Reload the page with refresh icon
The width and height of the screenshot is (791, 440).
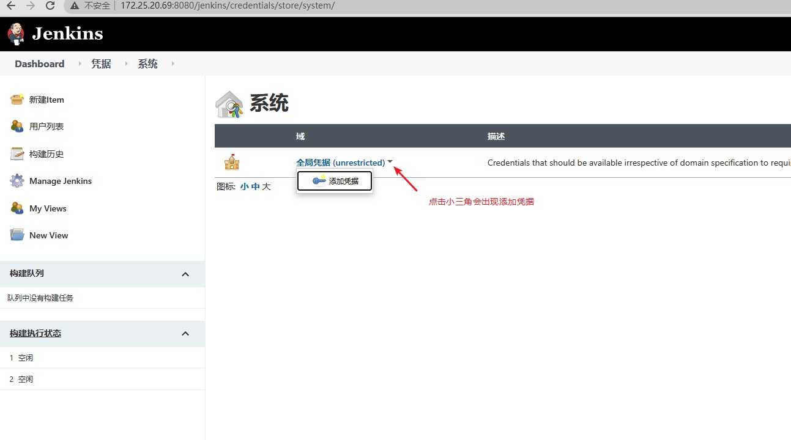(x=51, y=6)
